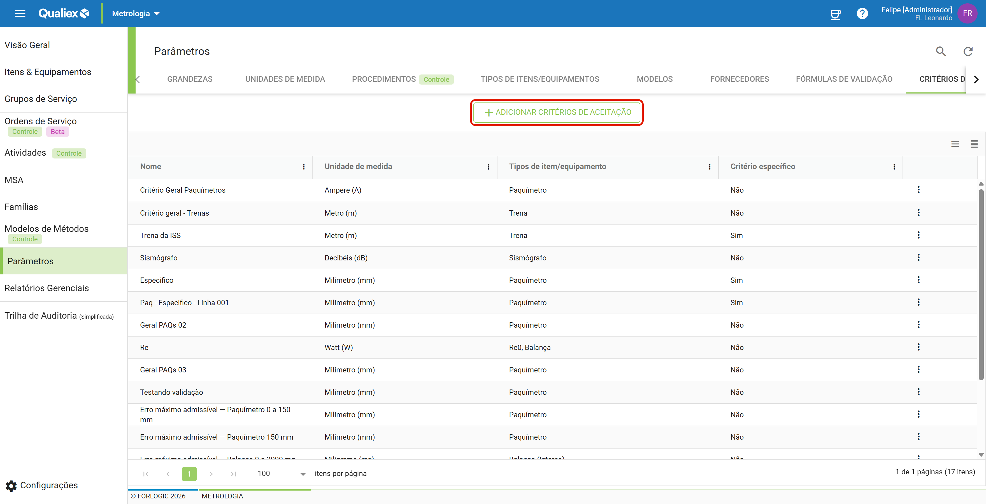Open row actions for Paquímetro 0 a 150 mm
Viewport: 986px width, 504px height.
point(918,414)
